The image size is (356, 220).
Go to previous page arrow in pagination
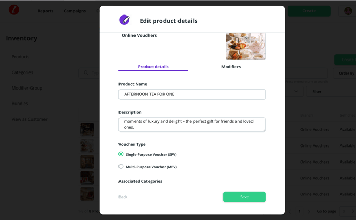290,211
